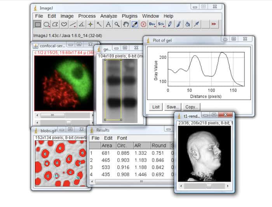Select the Polygon selection tool

[55, 24]
